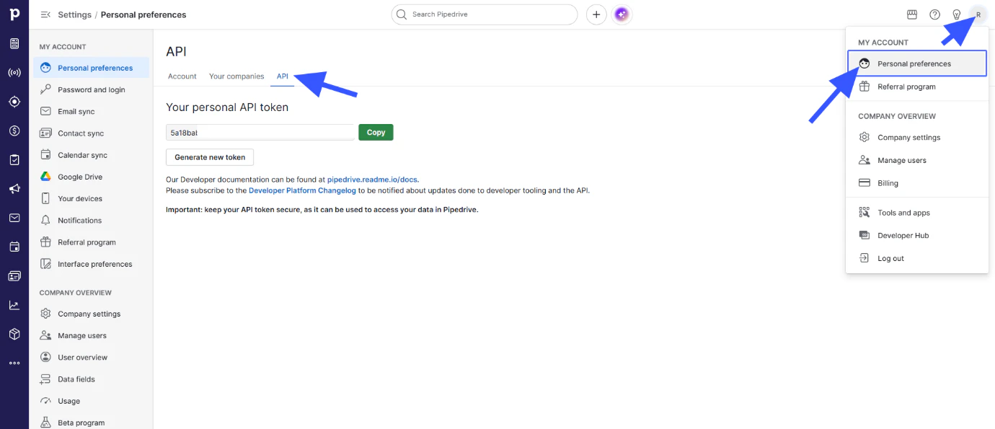Open Insights chart icon in left rail
The height and width of the screenshot is (429, 995).
14,305
